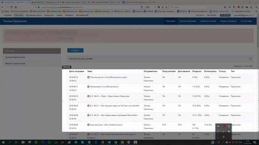Select Группы подписчиков in the sidebar
The width and height of the screenshot is (259, 145).
(x=32, y=57)
